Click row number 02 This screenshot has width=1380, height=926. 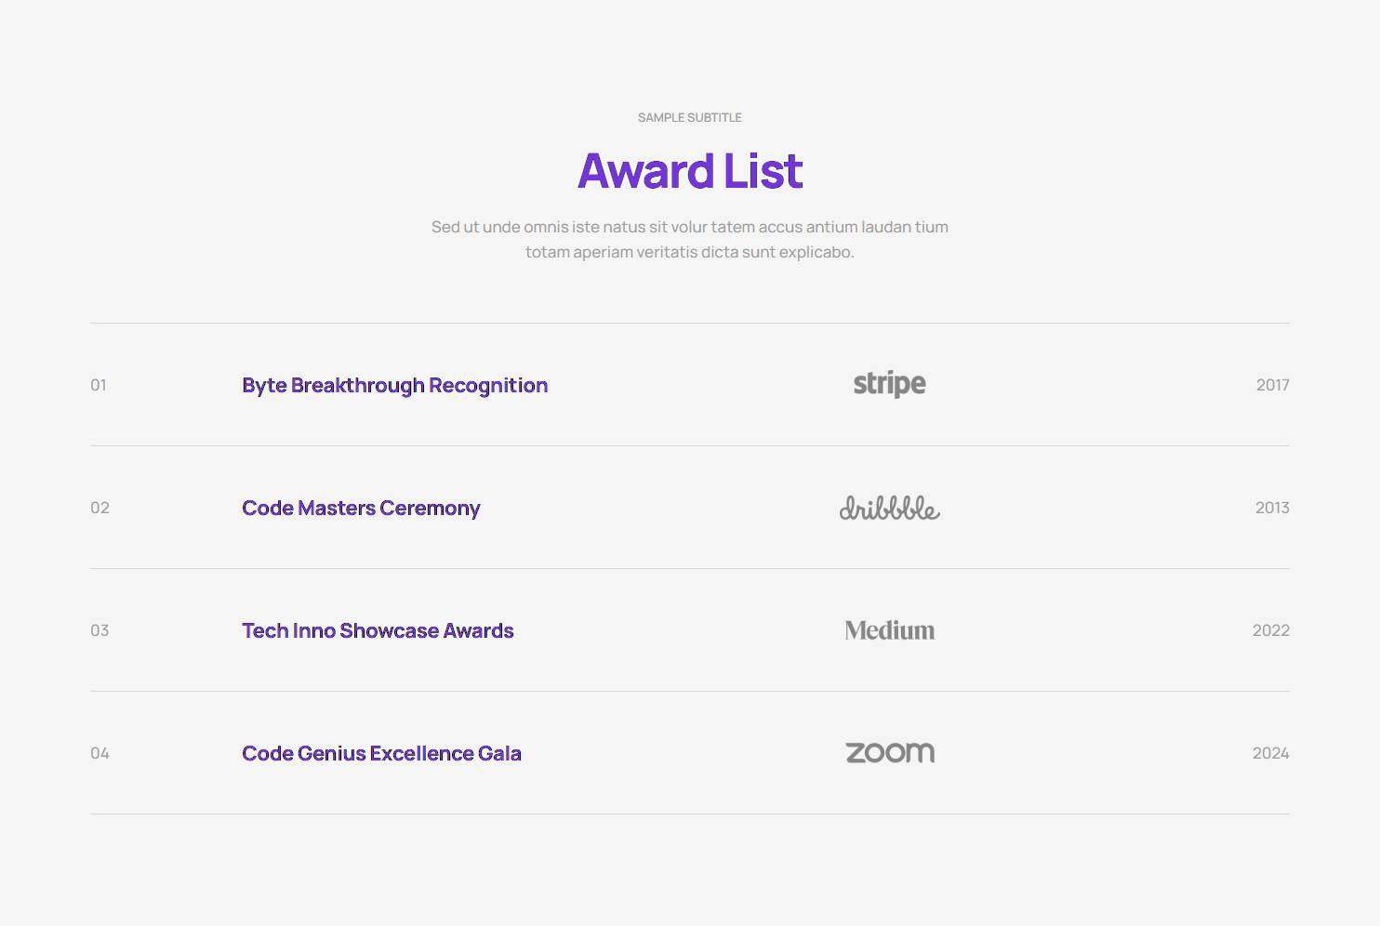pos(100,508)
